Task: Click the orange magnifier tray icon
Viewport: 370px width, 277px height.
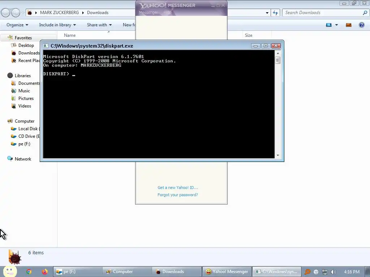Action: pos(307,272)
